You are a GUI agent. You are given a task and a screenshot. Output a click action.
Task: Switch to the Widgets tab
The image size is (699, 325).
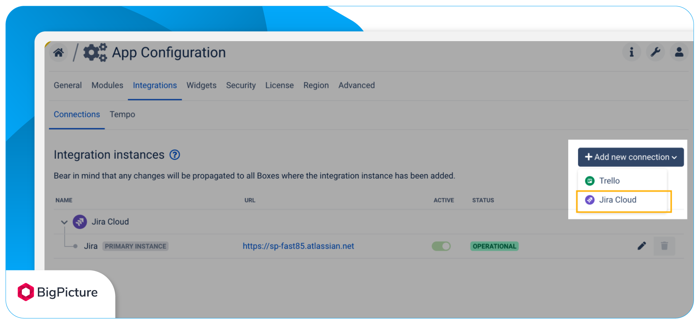[201, 85]
